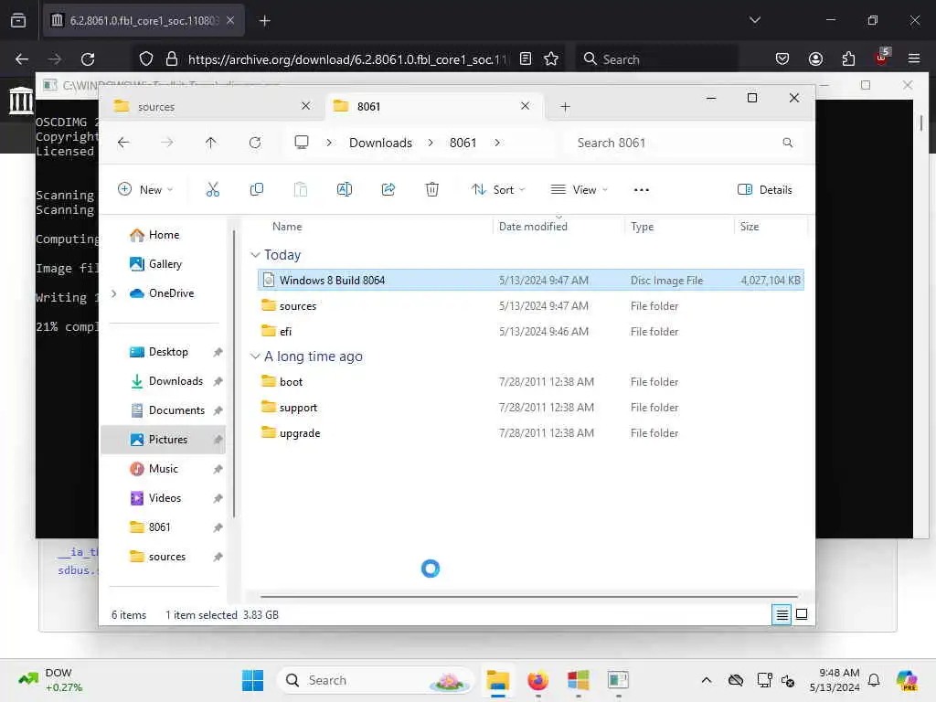Toggle Firefox reader view icon
936x702 pixels.
pos(526,59)
